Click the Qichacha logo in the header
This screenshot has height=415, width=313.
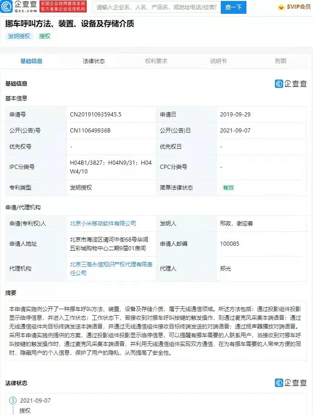click(x=20, y=7)
